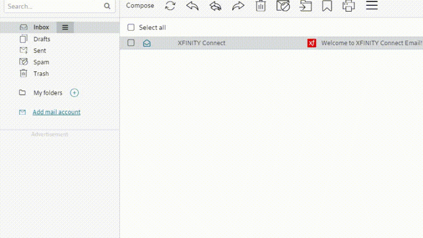Click the bookmark flag icon
This screenshot has width=423, height=238.
pos(327,6)
